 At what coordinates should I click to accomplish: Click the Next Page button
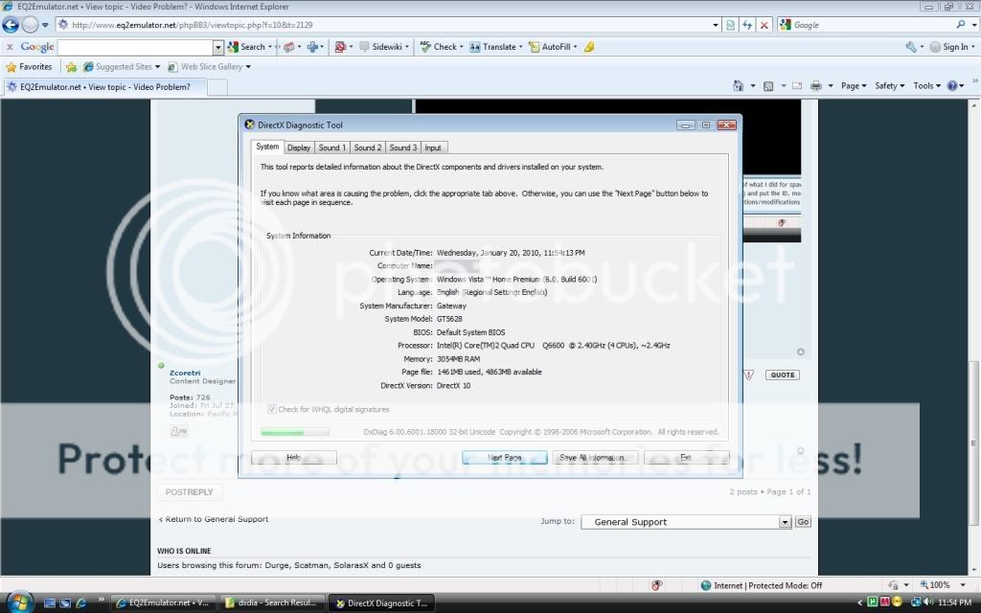pyautogui.click(x=505, y=458)
